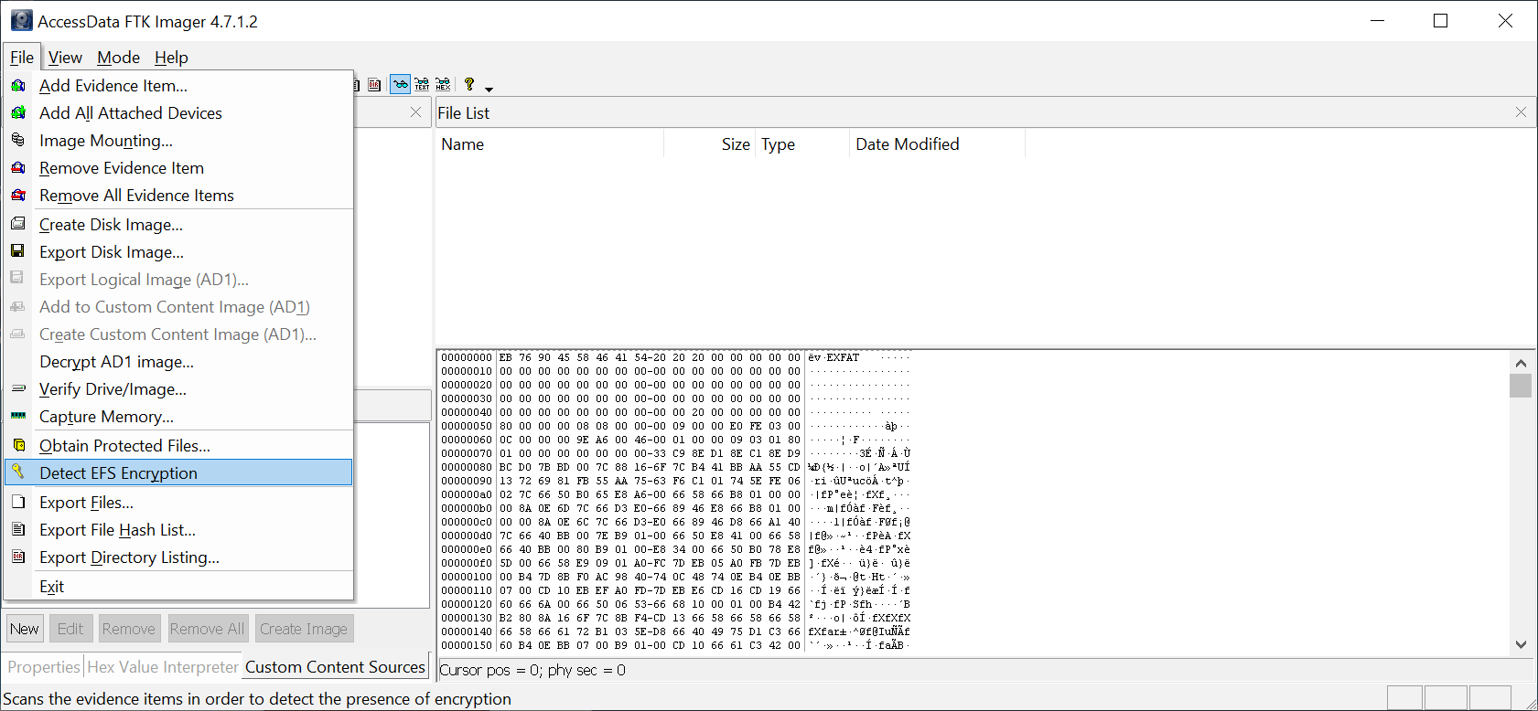Screen dimensions: 1538x711
Task: Toggle automatic file preview glasses icon
Action: click(x=400, y=85)
